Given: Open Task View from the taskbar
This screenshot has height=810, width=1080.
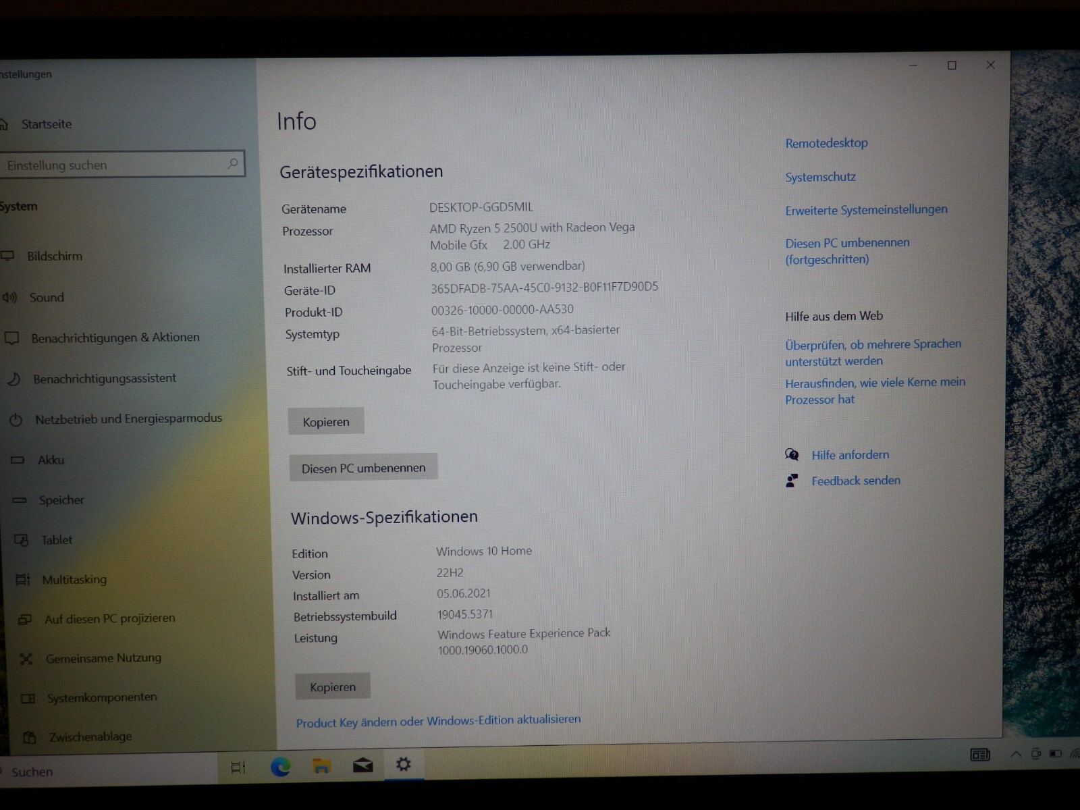Looking at the screenshot, I should pos(238,767).
